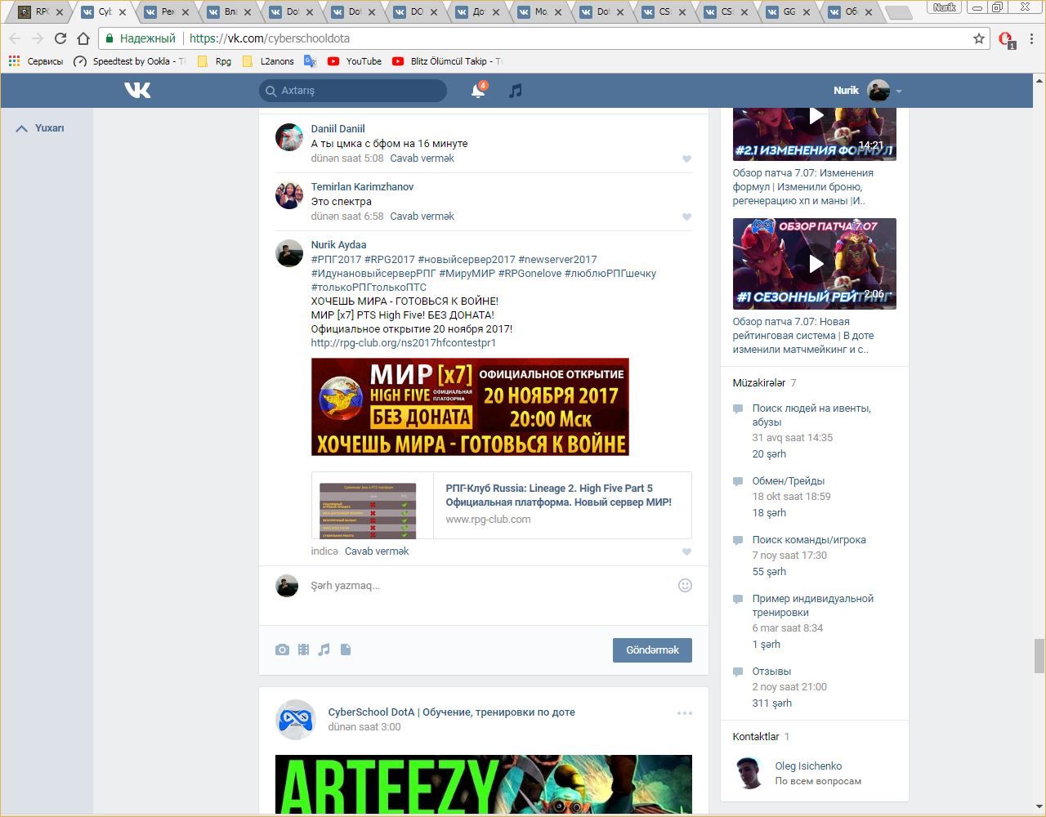Open discussion Пример индивидуальной тренировки
This screenshot has width=1046, height=817.
tap(812, 605)
